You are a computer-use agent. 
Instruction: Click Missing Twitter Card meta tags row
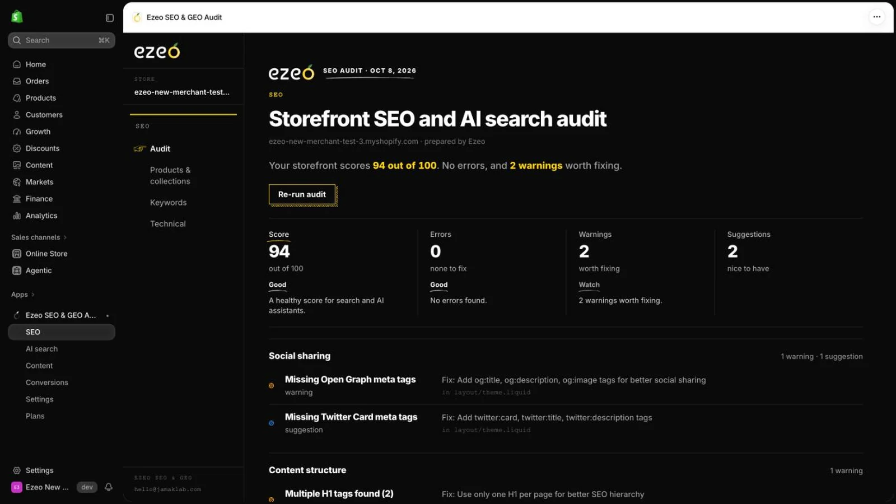pyautogui.click(x=566, y=423)
